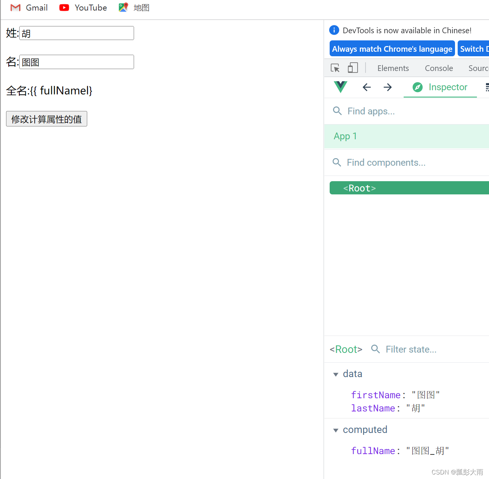
Task: Click the Always match Chrome's language button
Action: click(x=392, y=48)
